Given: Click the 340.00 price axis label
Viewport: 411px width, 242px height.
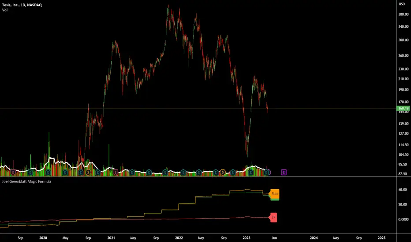Looking at the screenshot, I should (404, 26).
